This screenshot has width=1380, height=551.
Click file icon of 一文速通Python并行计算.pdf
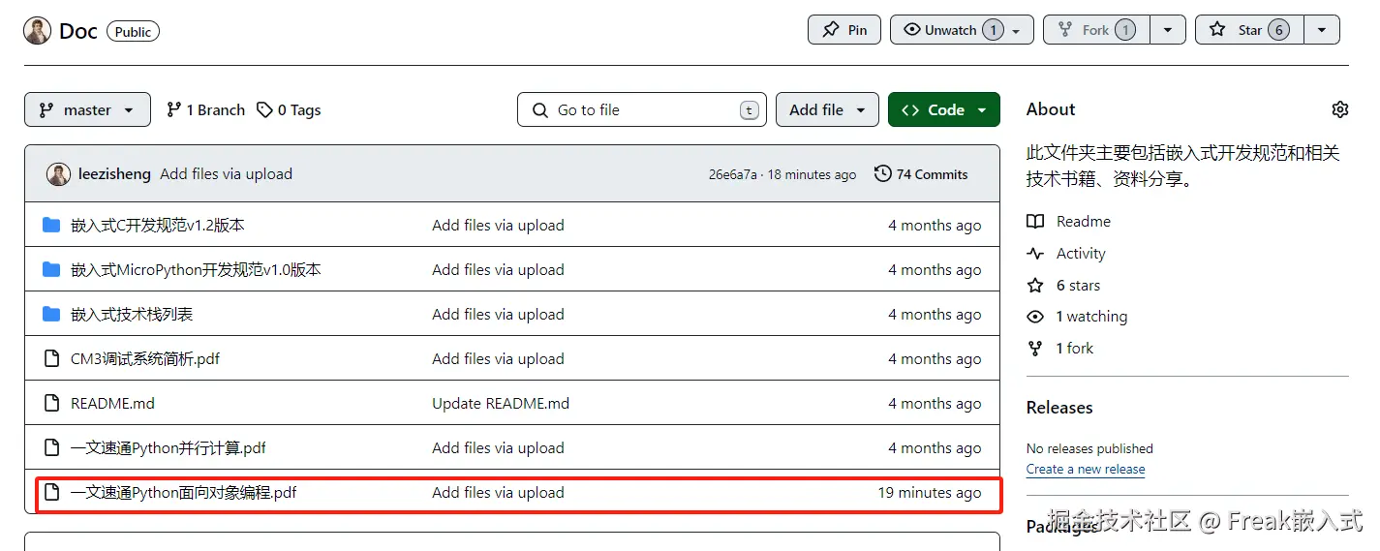pos(52,448)
